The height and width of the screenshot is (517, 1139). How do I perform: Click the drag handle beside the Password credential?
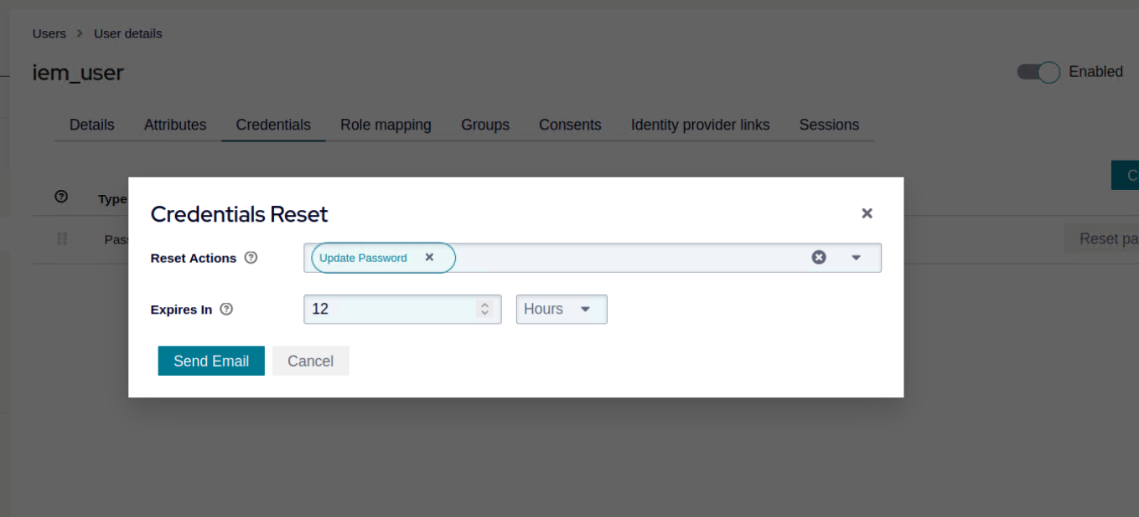point(62,238)
